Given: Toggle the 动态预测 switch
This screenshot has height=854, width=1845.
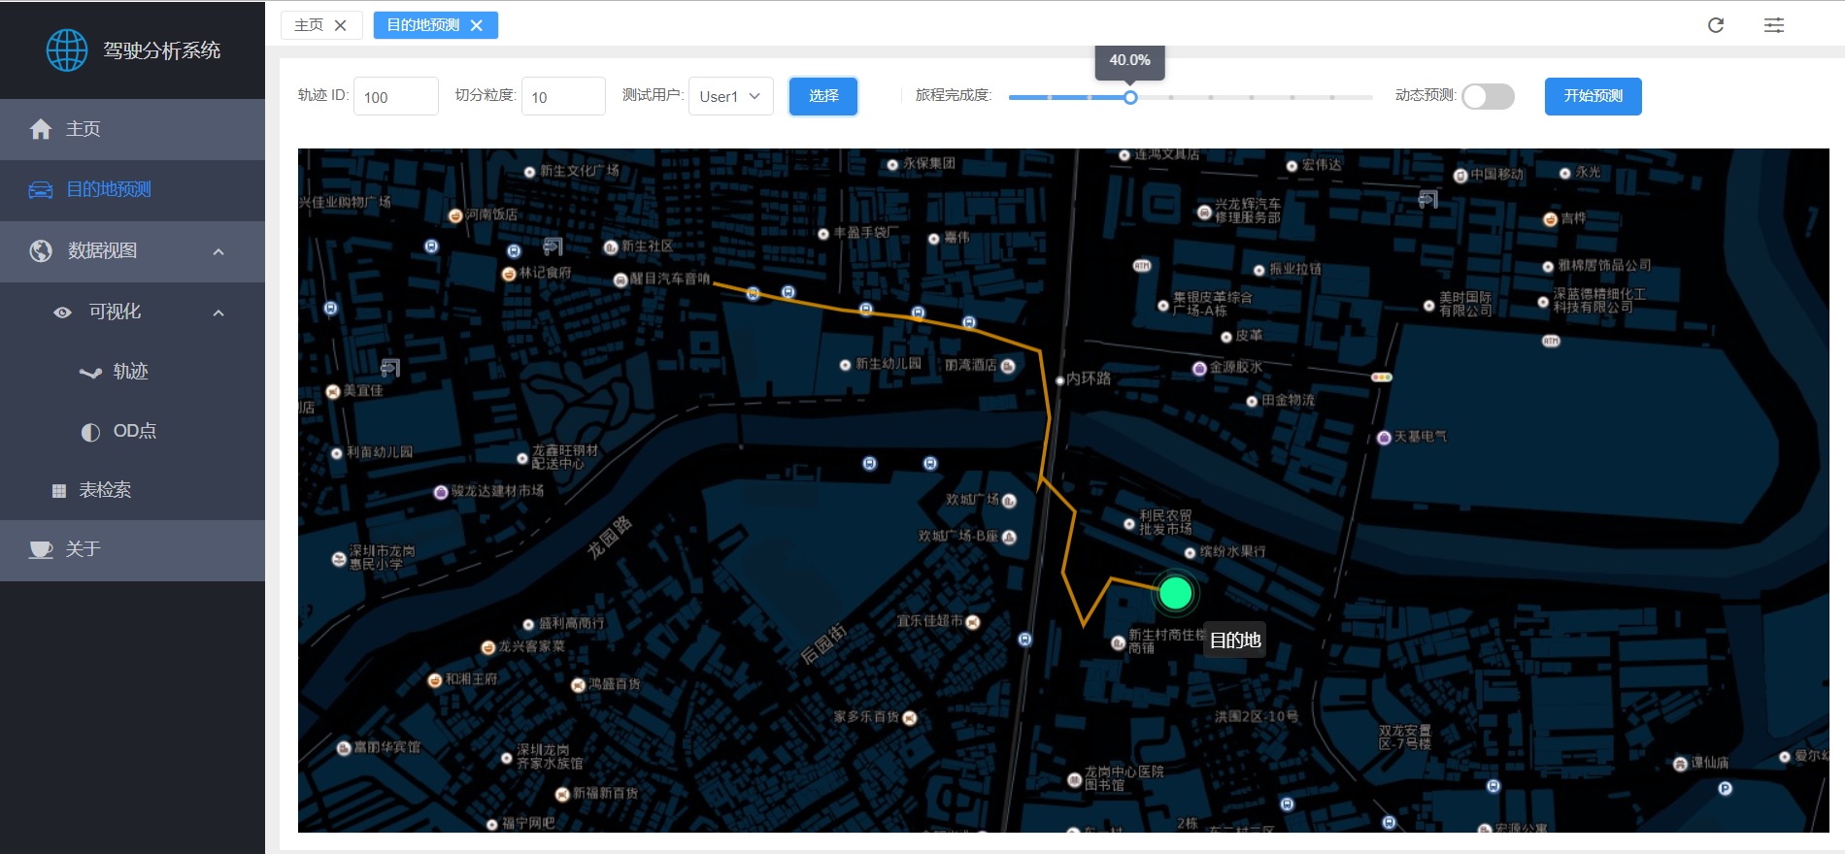Looking at the screenshot, I should coord(1488,96).
